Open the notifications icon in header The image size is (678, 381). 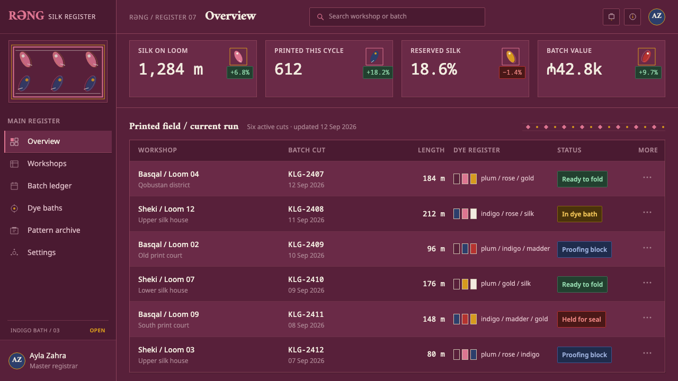click(x=611, y=16)
